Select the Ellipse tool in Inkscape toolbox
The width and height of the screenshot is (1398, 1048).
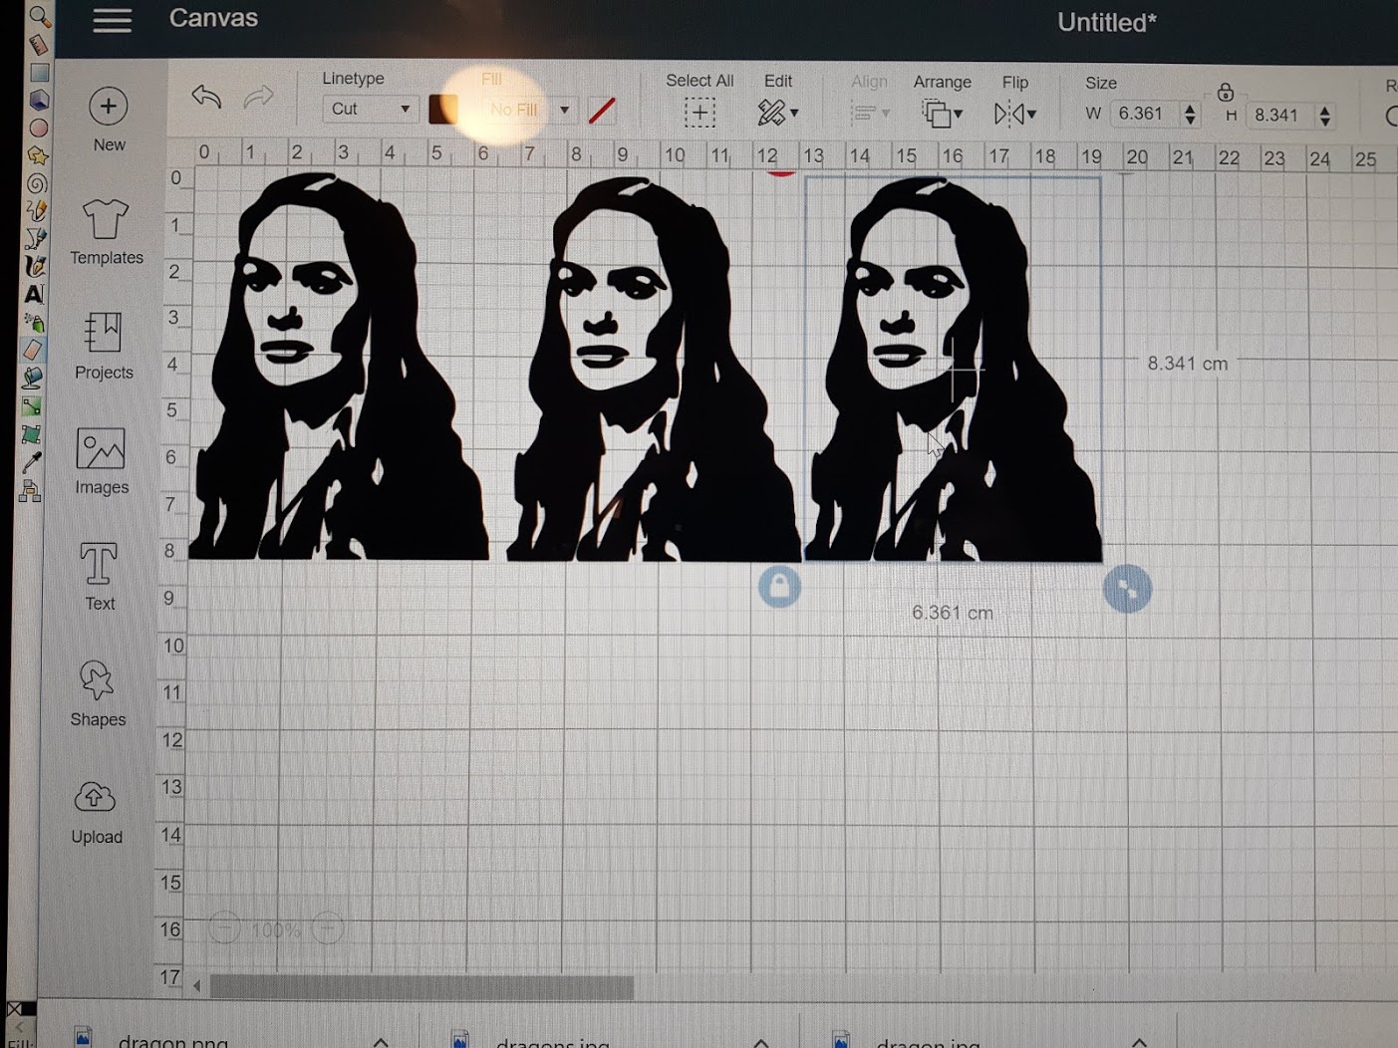[39, 128]
